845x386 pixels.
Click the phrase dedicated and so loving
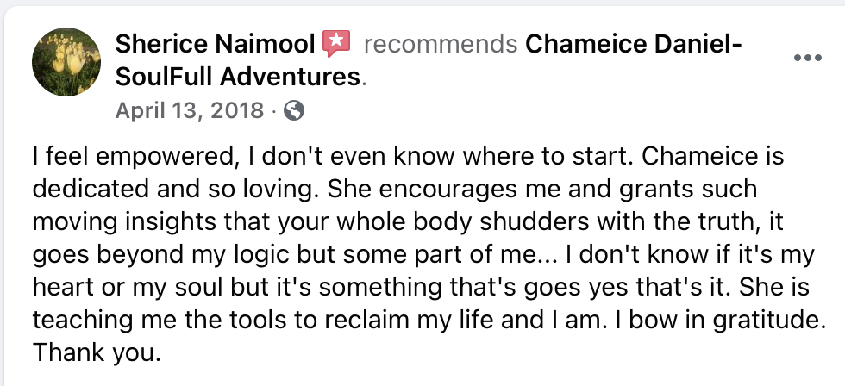[177, 190]
